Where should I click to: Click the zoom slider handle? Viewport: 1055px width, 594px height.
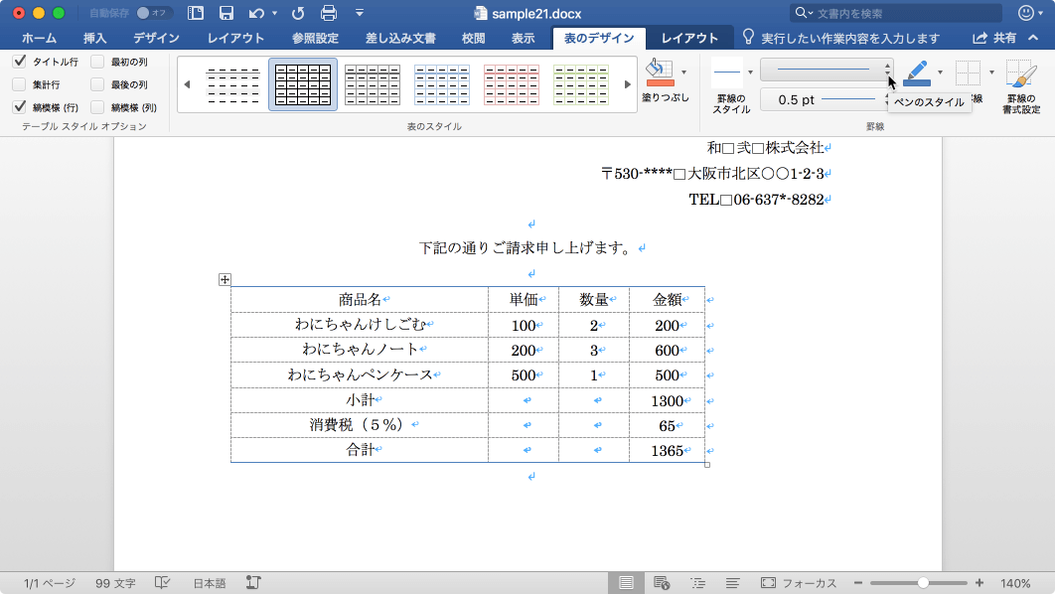coord(923,583)
